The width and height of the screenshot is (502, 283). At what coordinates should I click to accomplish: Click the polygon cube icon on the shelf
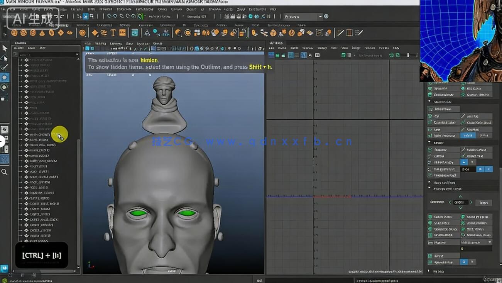pyautogui.click(x=23, y=33)
